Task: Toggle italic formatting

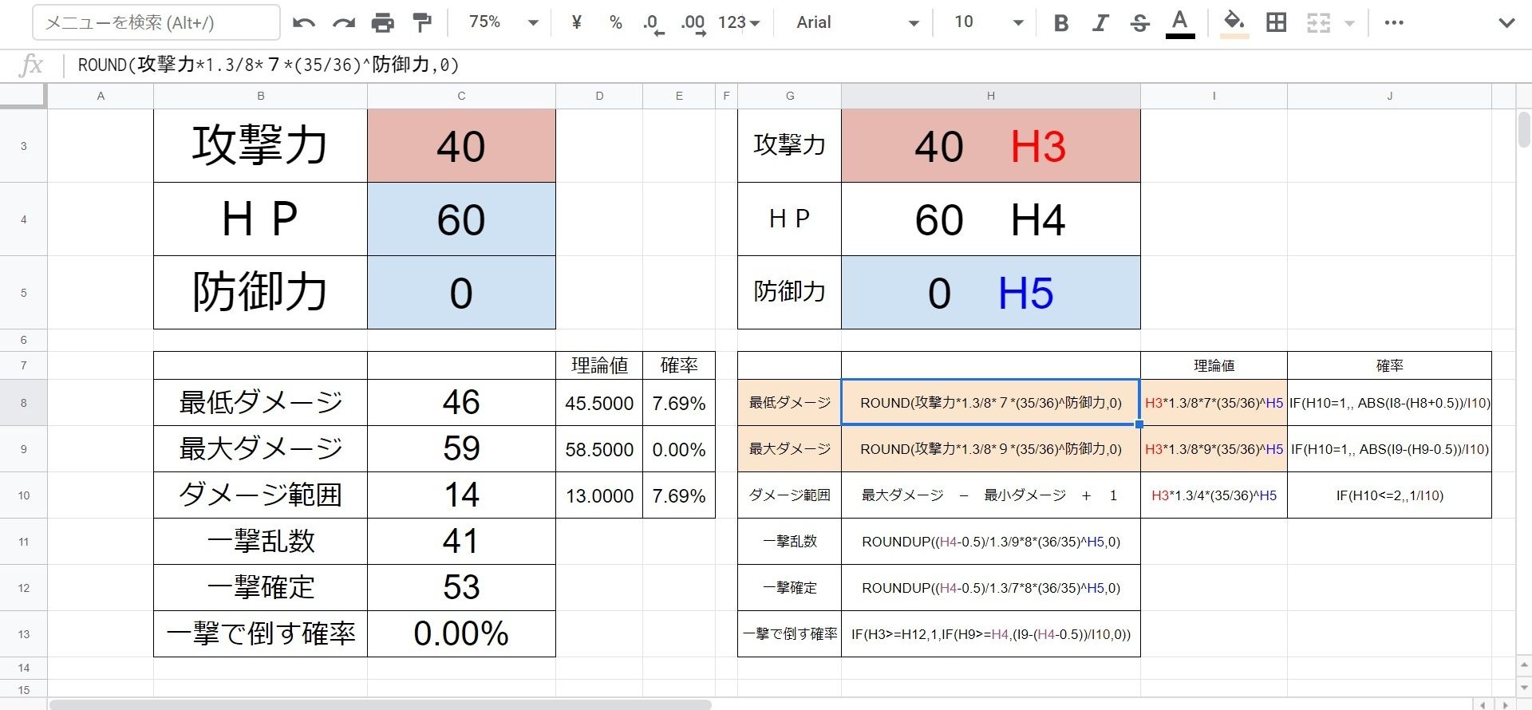Action: [1100, 23]
